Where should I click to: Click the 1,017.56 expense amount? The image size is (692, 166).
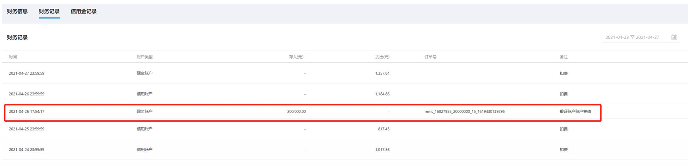382,150
